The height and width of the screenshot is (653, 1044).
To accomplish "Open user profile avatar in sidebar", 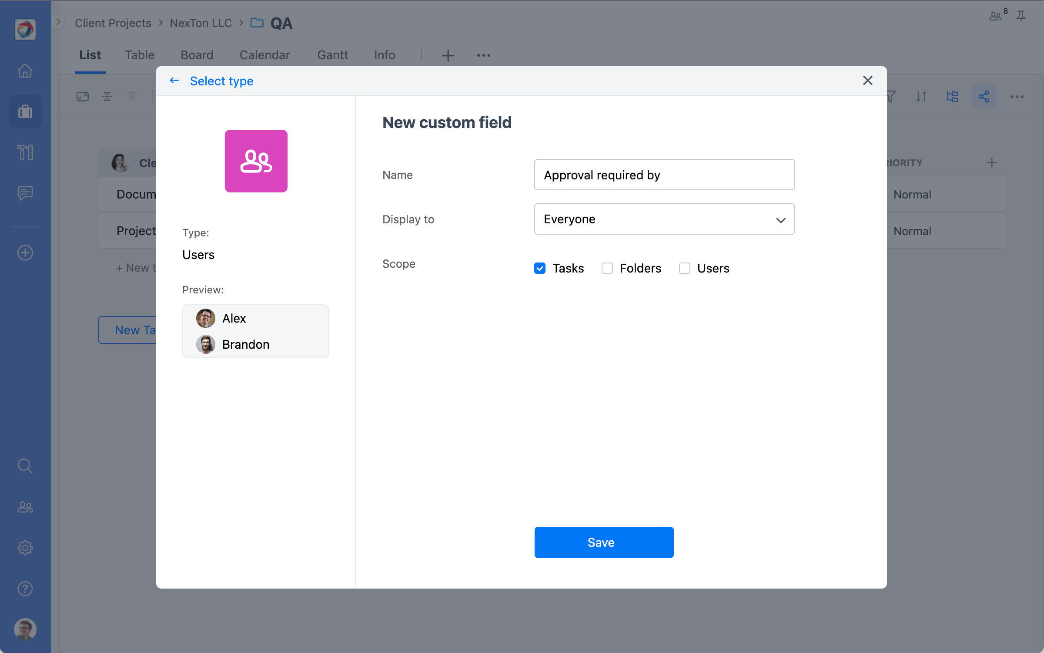I will [x=25, y=629].
